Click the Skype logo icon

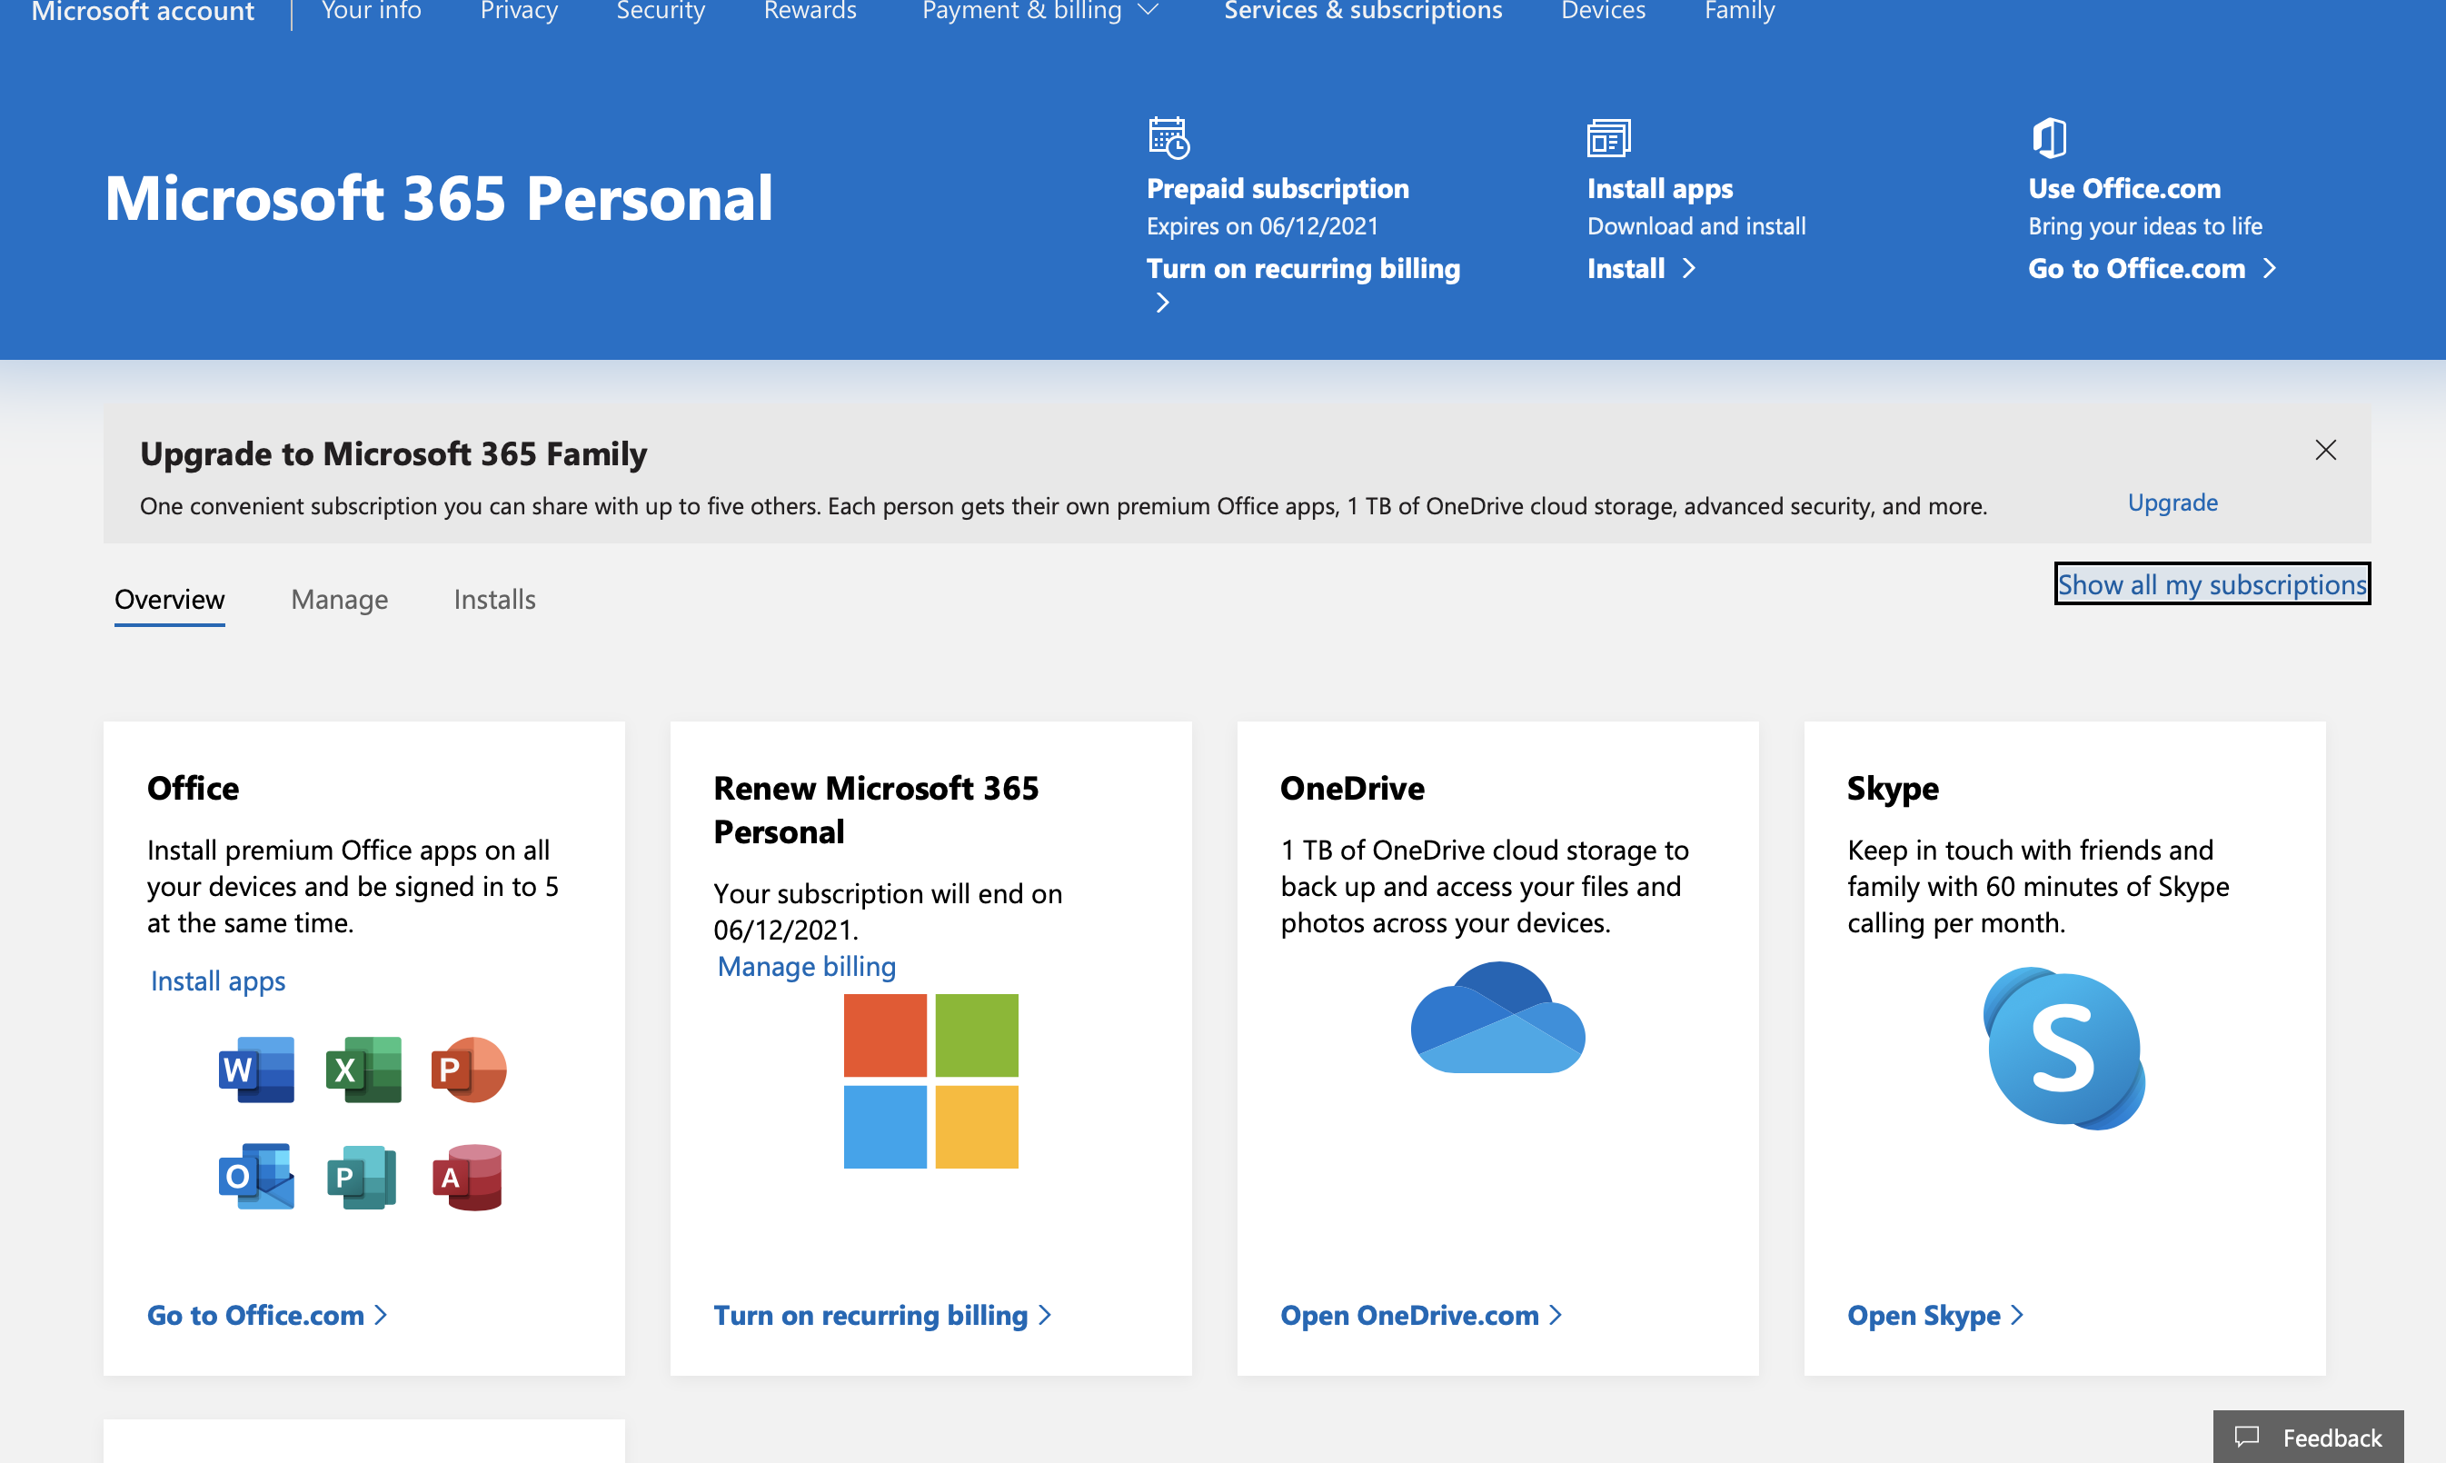coord(2063,1048)
